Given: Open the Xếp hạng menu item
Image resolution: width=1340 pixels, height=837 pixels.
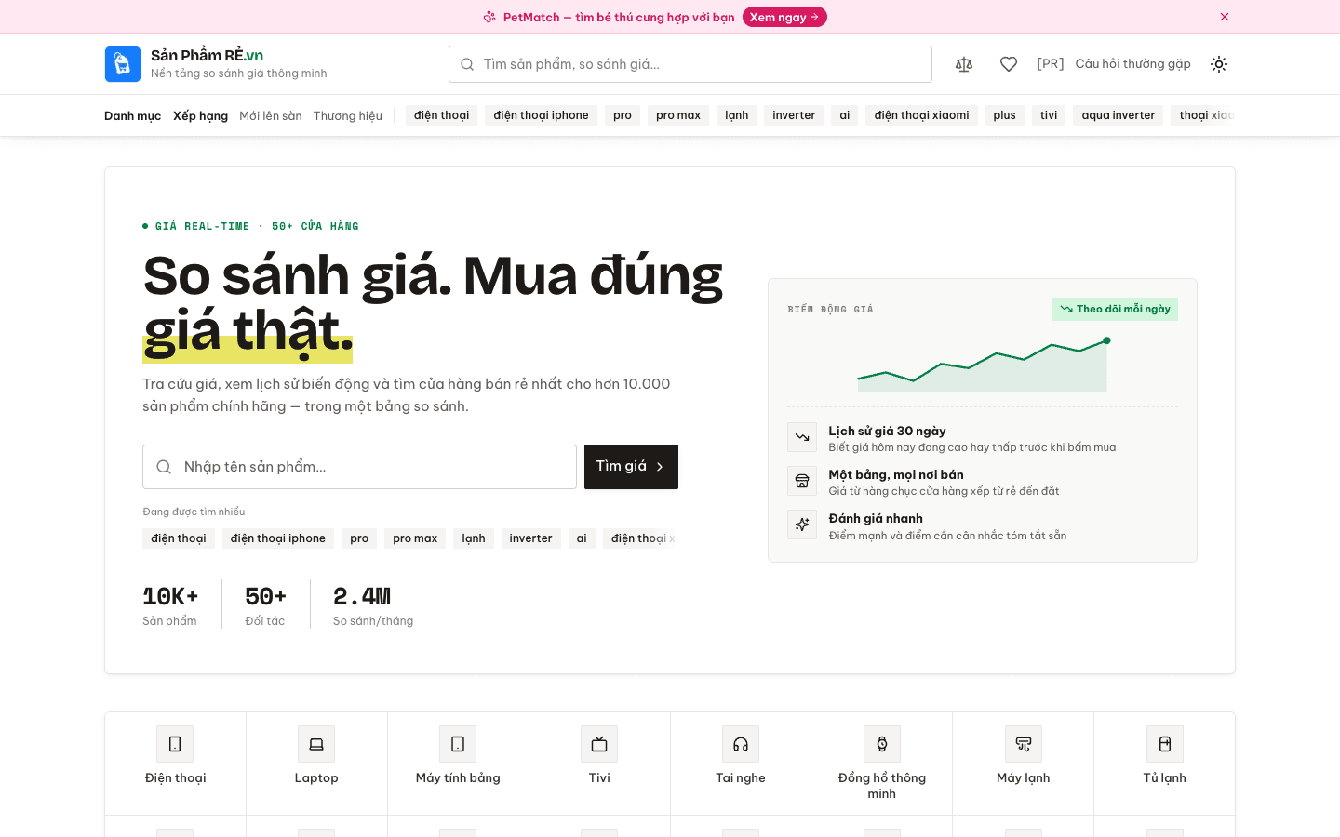Looking at the screenshot, I should [x=200, y=116].
